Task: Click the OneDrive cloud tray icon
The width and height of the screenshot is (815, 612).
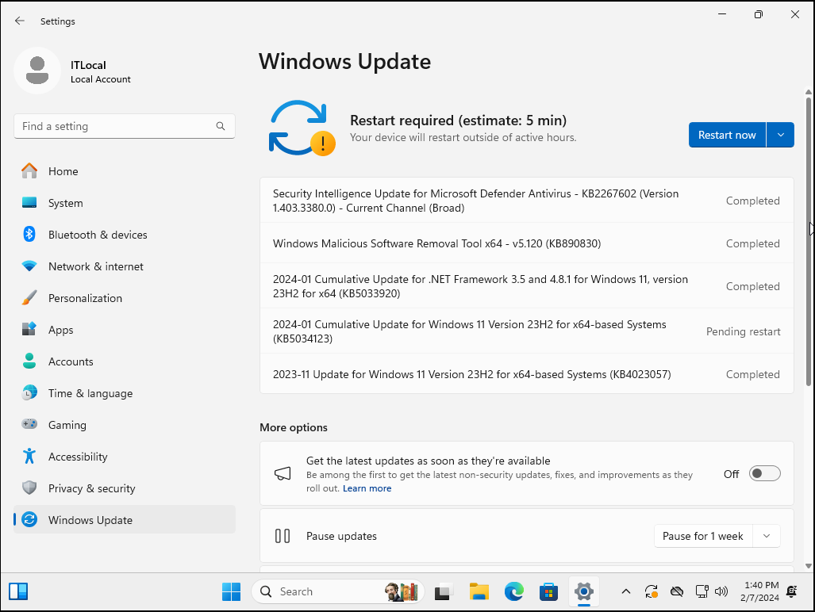Action: (677, 591)
